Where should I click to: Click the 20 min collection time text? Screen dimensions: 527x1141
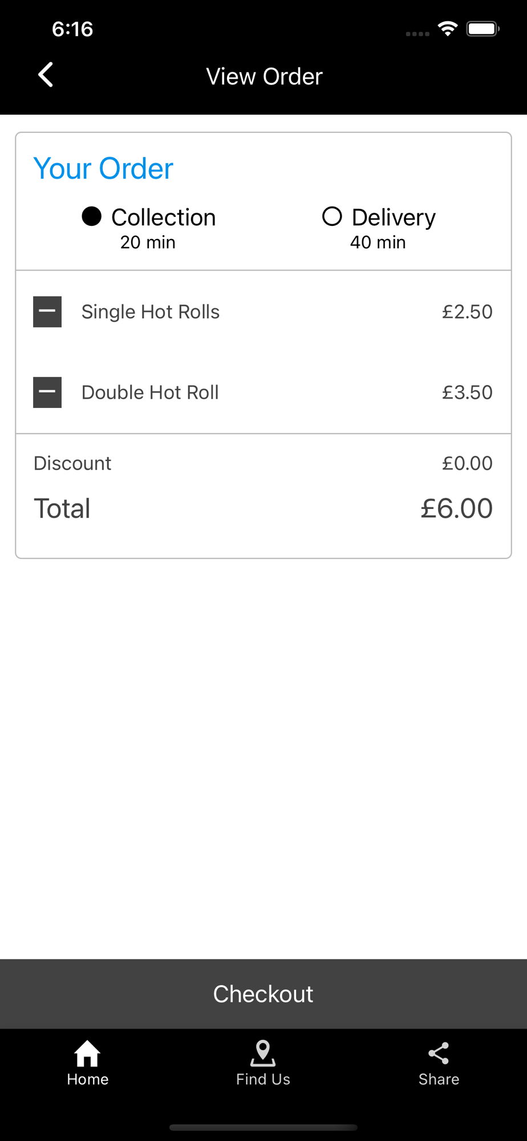click(x=148, y=242)
